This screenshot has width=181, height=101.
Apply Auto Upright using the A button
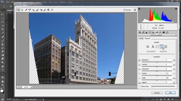153,47
